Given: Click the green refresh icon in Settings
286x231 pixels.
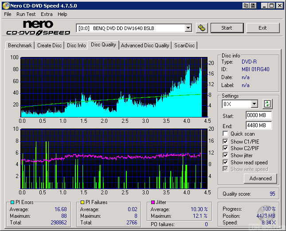Looking at the screenshot, I should click(267, 104).
